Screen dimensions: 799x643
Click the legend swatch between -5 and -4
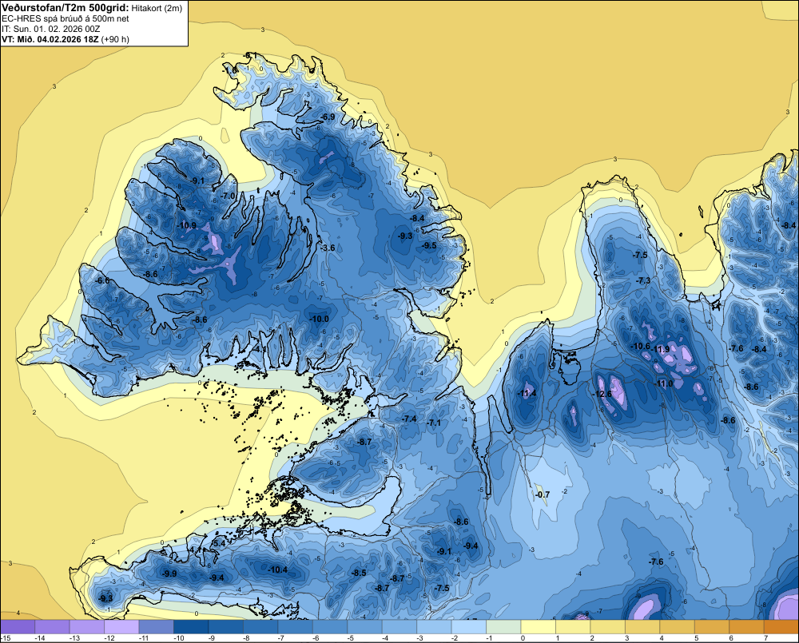[365, 626]
